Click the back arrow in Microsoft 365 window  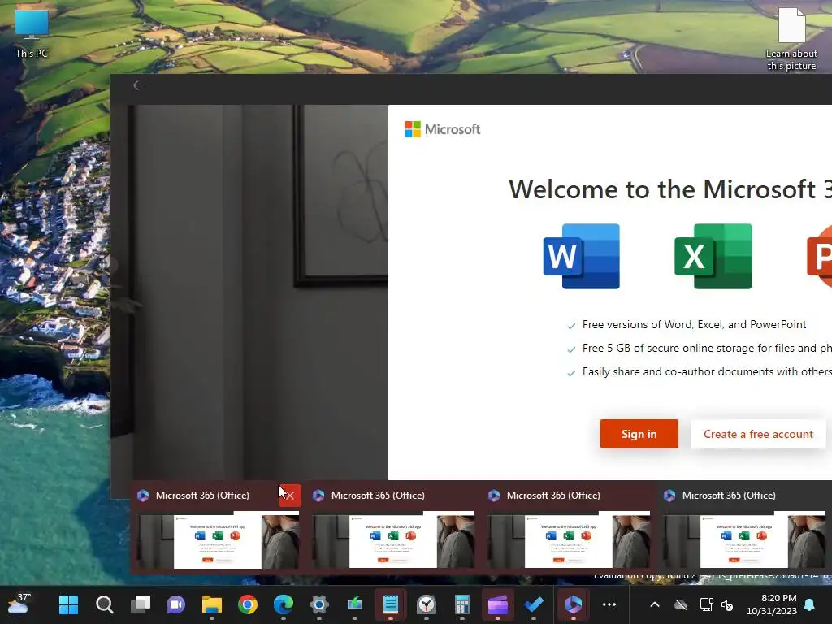(x=138, y=84)
